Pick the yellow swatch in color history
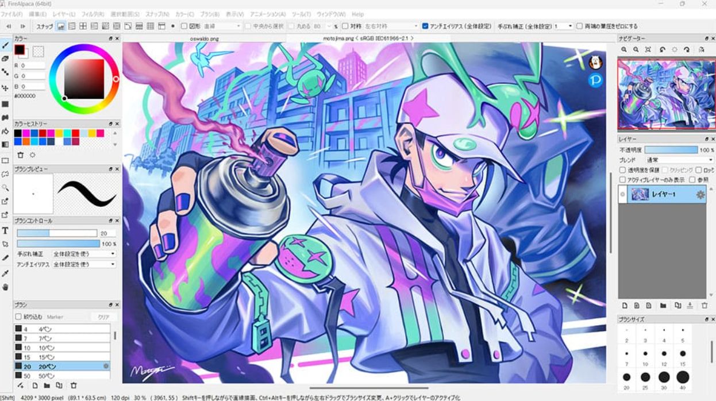Viewport: 716px width, 401px height. [59, 133]
